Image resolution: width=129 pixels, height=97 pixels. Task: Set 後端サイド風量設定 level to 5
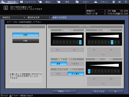[x=105, y=71]
